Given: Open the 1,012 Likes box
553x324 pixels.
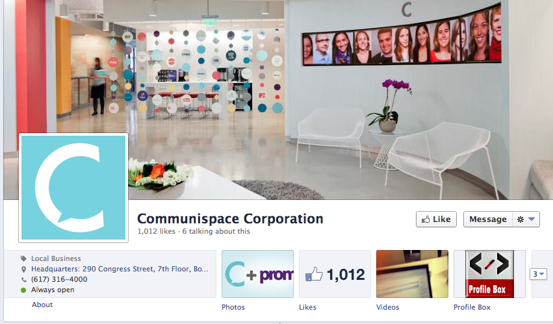Looking at the screenshot, I should tap(335, 274).
